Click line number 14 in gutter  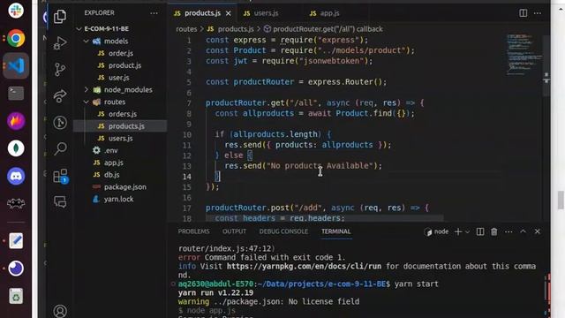186,177
